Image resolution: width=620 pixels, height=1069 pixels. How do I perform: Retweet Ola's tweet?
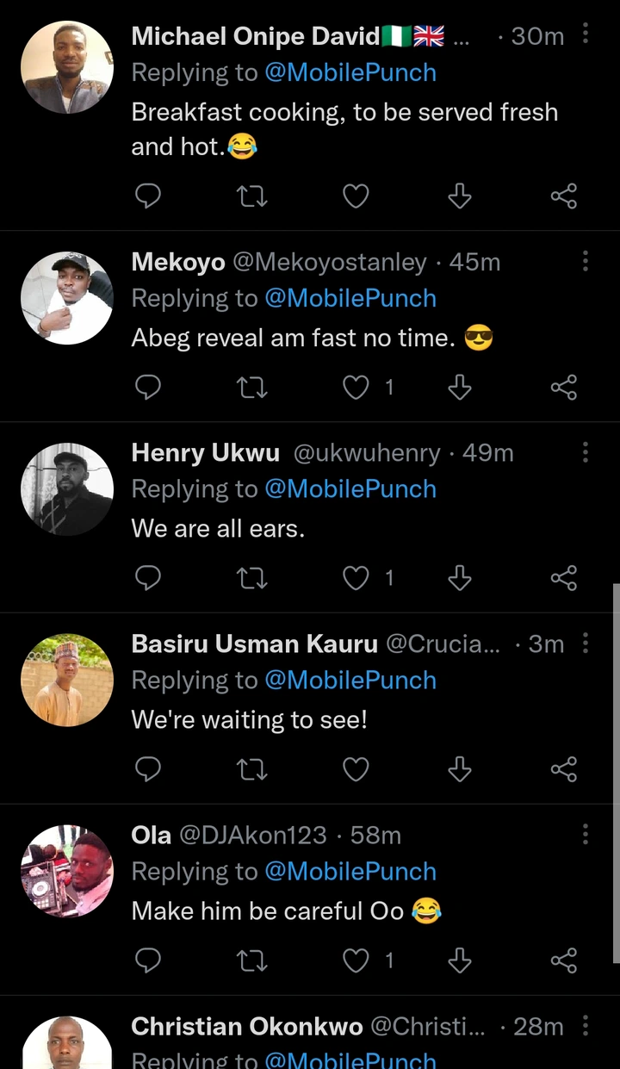(251, 960)
